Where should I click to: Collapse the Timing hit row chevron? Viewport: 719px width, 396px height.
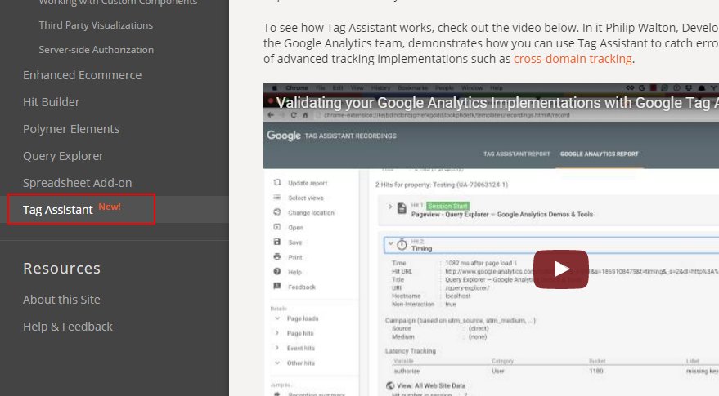390,243
